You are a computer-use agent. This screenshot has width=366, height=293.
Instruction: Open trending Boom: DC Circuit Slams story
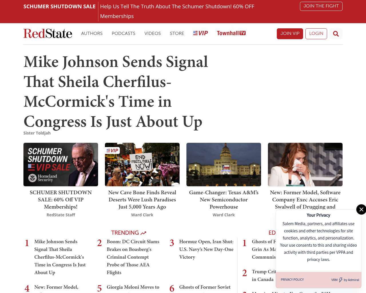click(133, 257)
